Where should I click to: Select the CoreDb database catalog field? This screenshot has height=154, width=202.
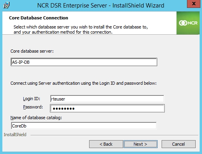84,126
